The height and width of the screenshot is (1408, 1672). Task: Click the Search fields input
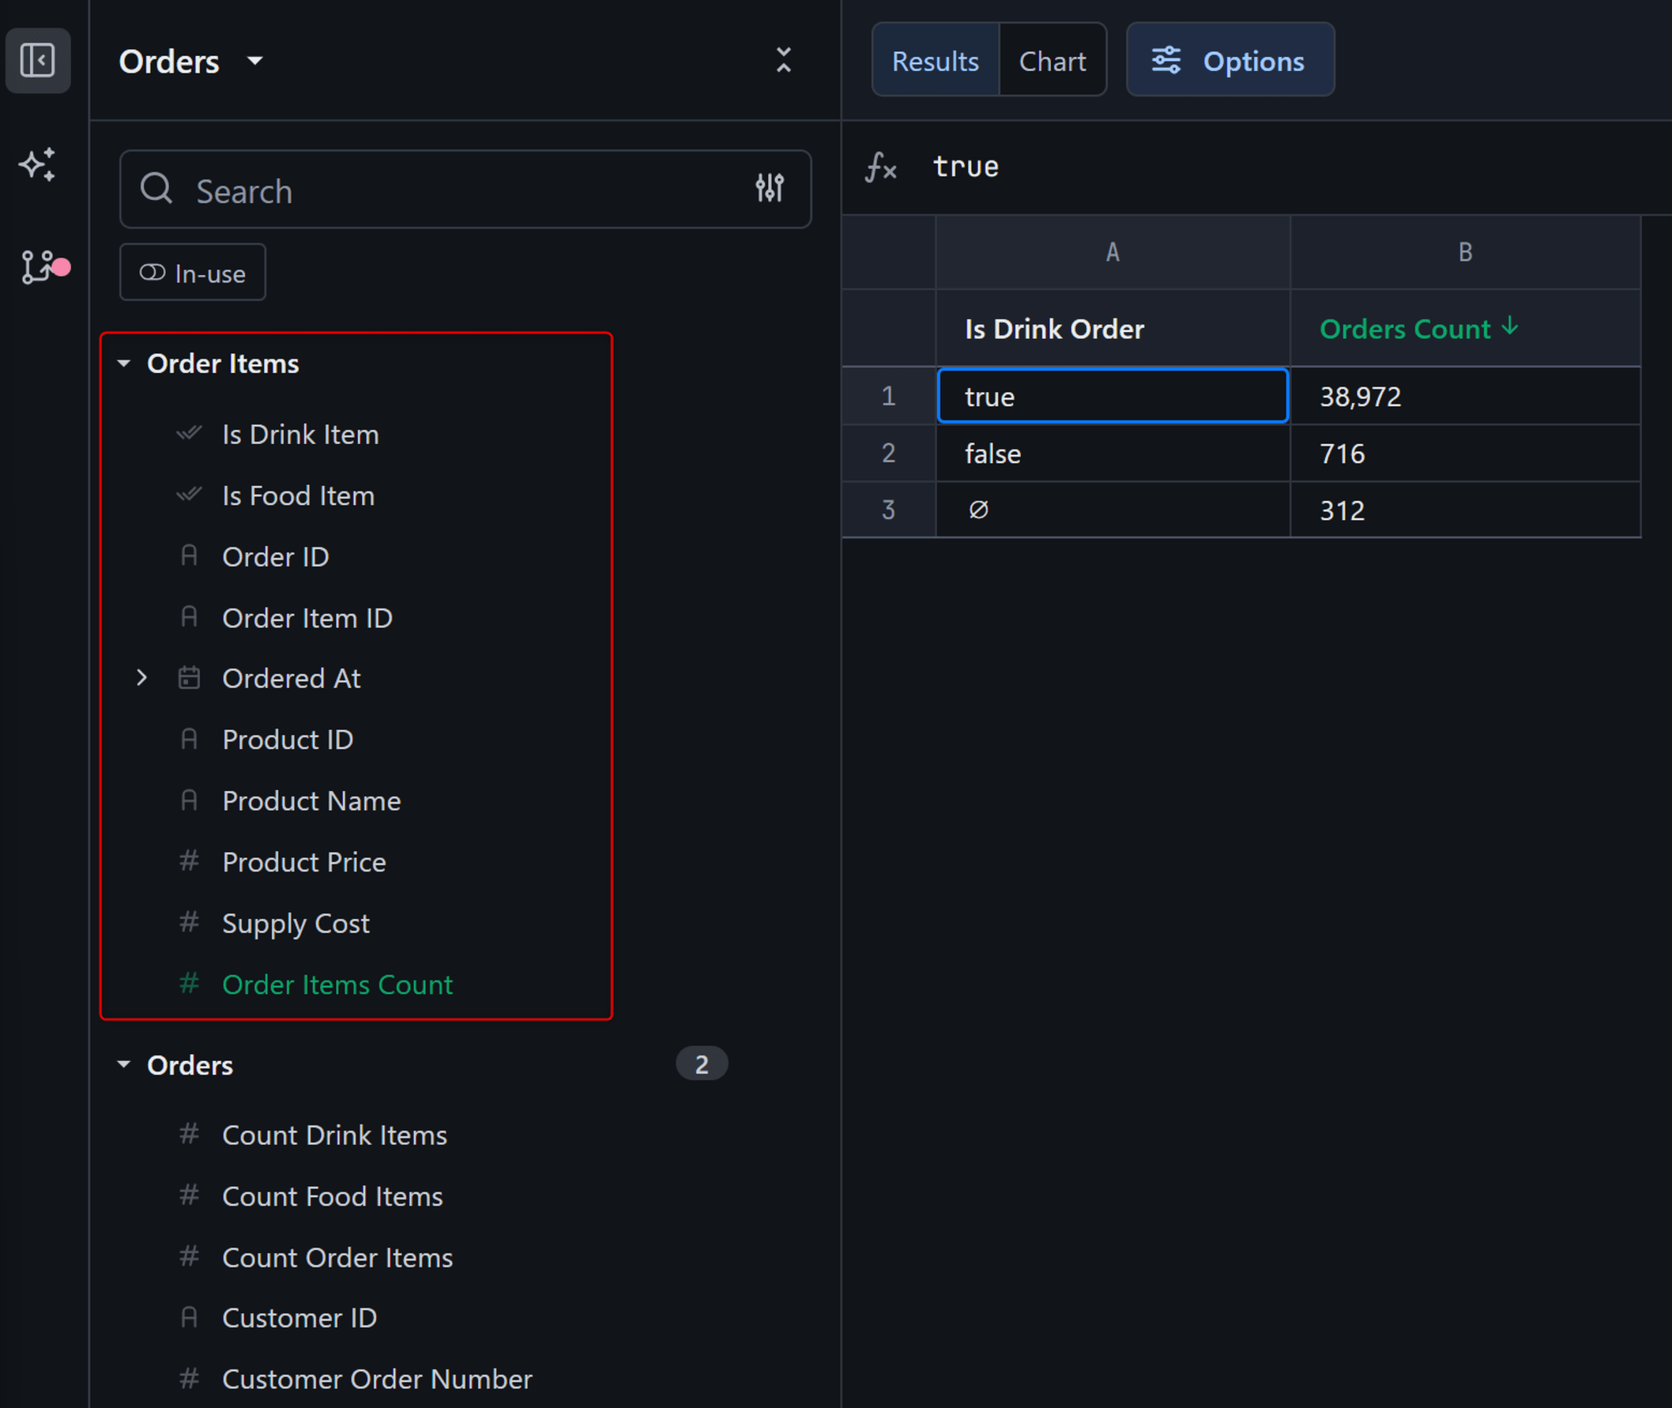(466, 190)
